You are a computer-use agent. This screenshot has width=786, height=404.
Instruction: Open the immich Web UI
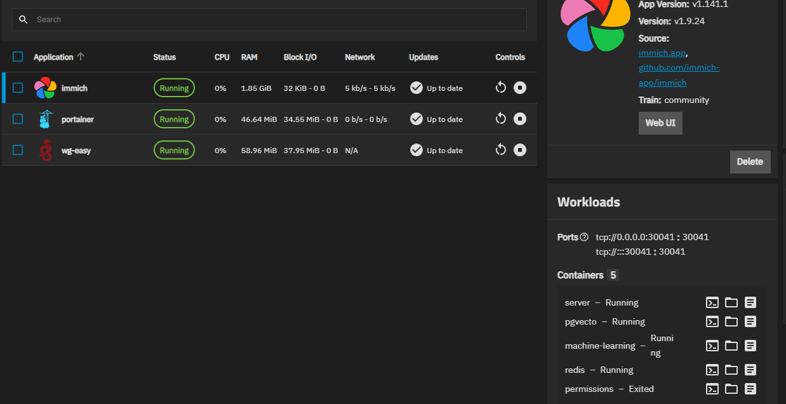pos(660,123)
